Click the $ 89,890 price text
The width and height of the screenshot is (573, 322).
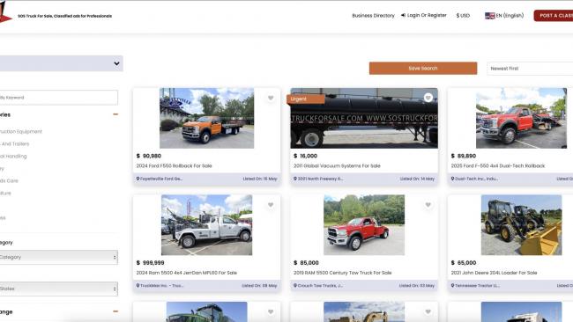(464, 156)
